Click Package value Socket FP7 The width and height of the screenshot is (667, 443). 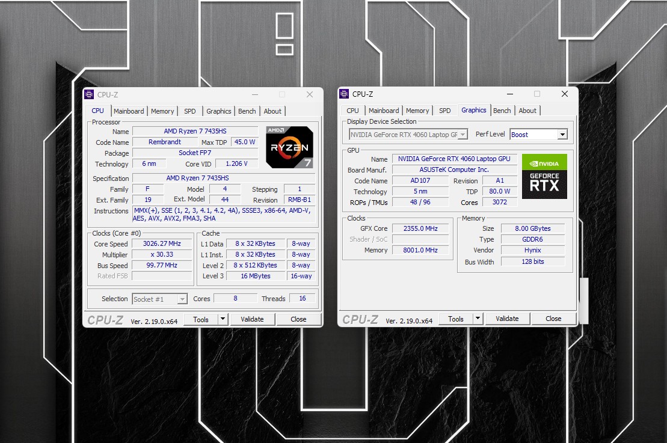195,153
